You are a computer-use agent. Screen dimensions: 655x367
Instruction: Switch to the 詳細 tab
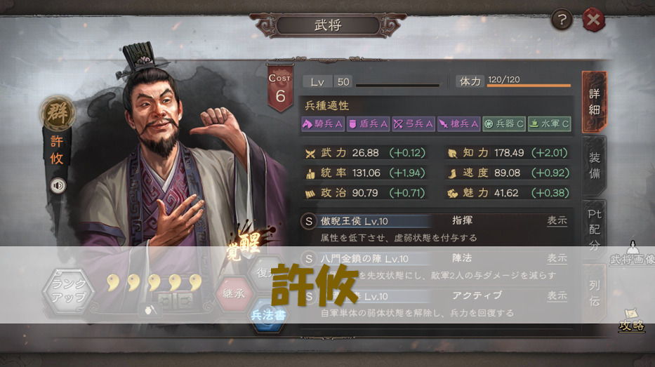[x=594, y=102]
